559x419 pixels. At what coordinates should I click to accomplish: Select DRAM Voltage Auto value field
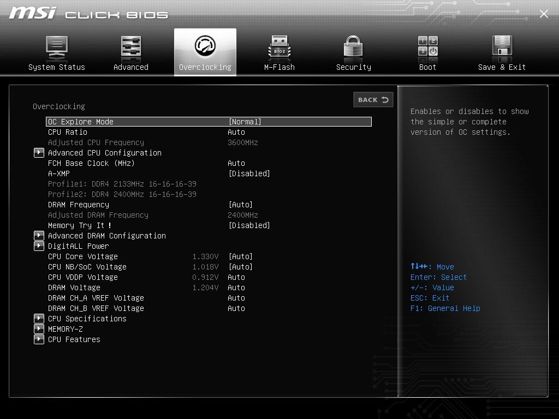click(x=236, y=288)
